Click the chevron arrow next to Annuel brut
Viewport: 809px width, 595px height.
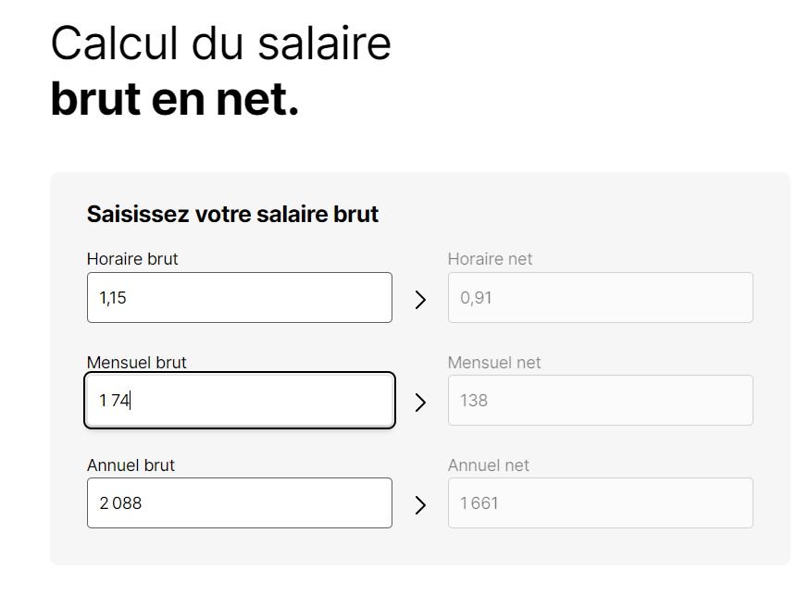click(421, 503)
